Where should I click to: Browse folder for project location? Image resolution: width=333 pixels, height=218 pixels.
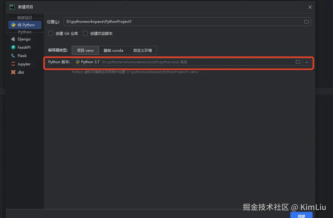[x=306, y=22]
